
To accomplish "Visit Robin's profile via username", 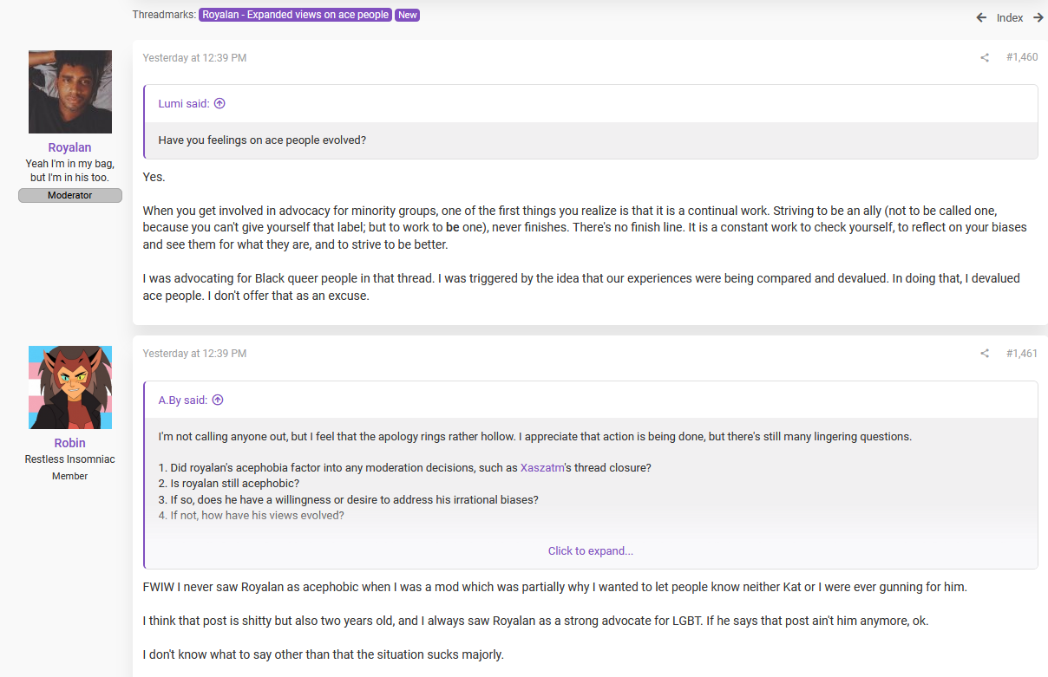I will pyautogui.click(x=70, y=443).
